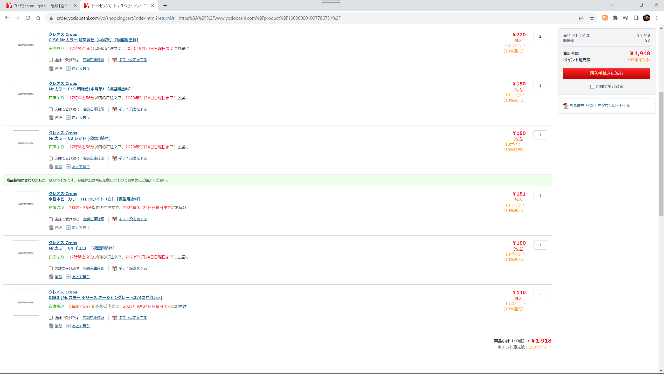Click trash icon for Mr.カラー C4 イエロー
This screenshot has width=664, height=374.
(x=51, y=277)
